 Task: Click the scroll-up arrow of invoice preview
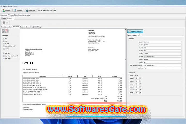[125, 29]
